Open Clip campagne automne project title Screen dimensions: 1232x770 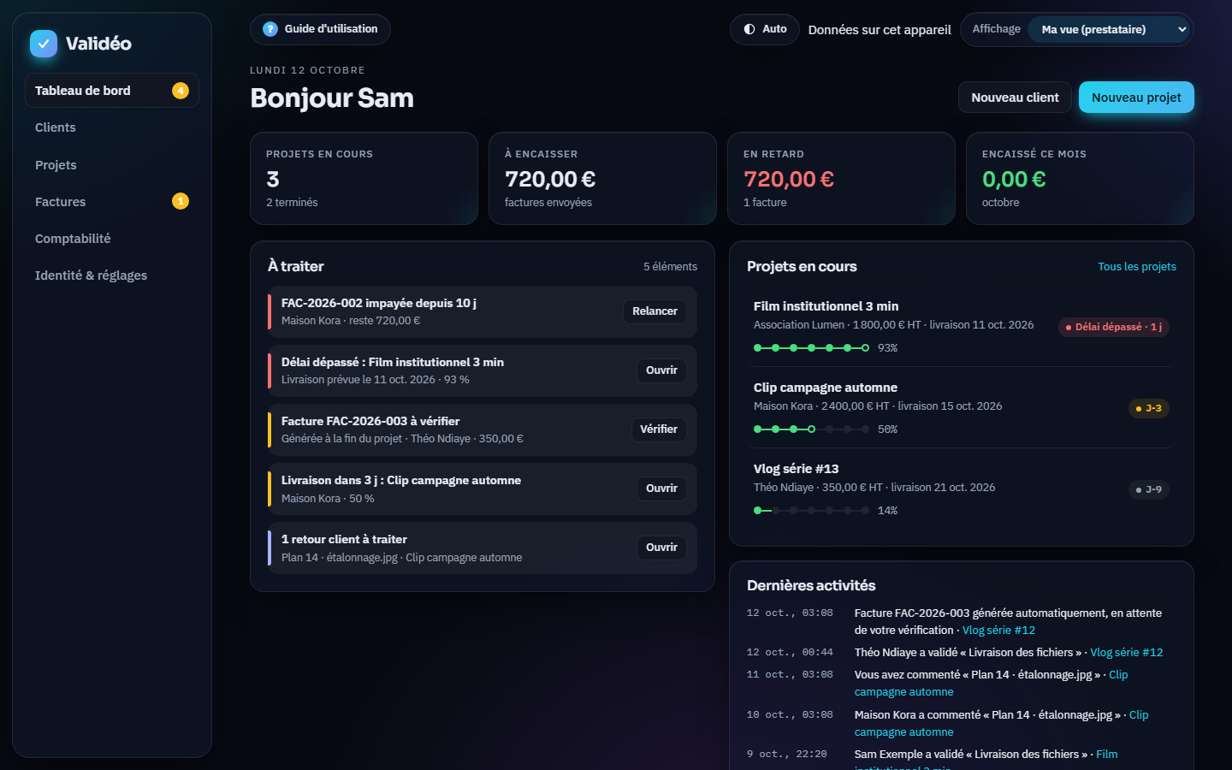(x=825, y=388)
